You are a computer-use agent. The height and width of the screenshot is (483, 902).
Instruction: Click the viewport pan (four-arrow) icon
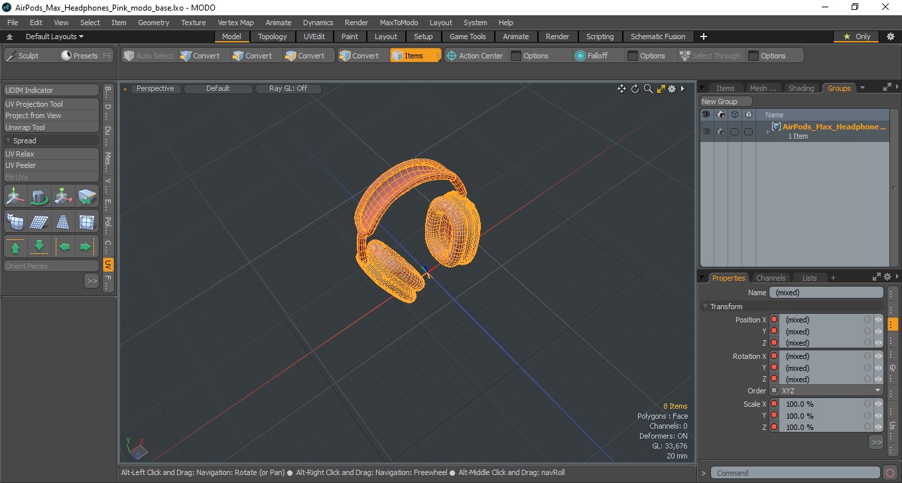pyautogui.click(x=621, y=89)
